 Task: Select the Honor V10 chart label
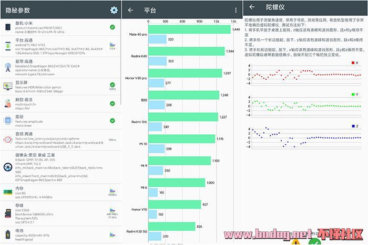click(x=139, y=209)
